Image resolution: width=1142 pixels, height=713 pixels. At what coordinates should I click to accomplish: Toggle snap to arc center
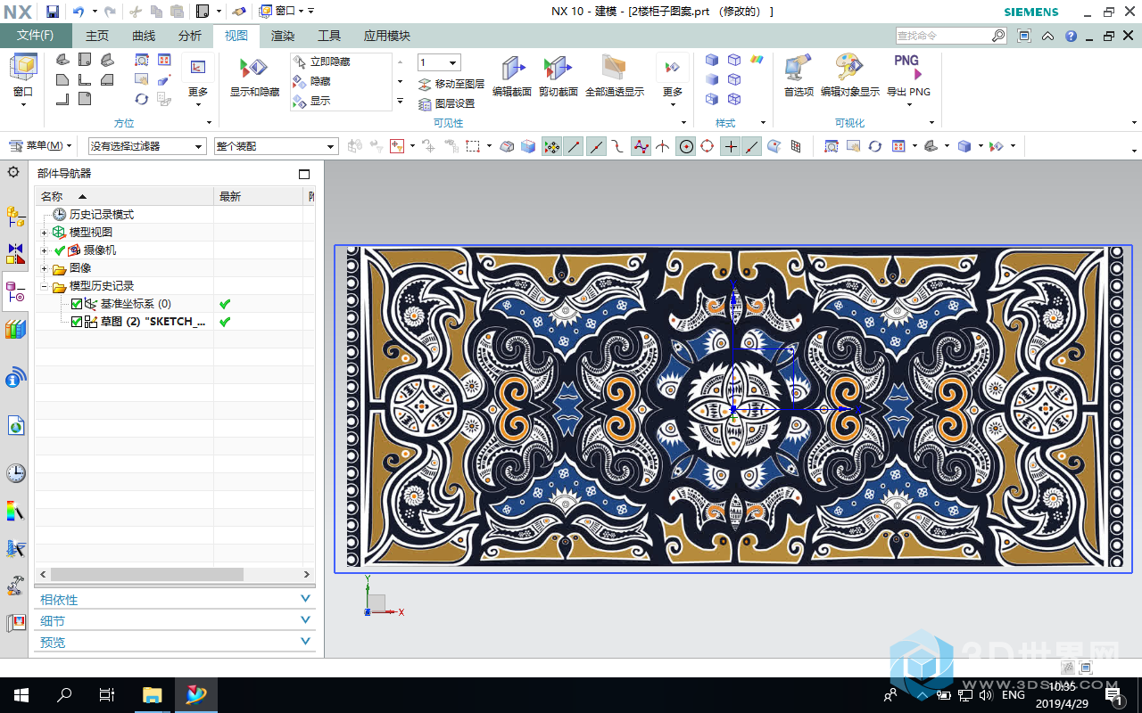pos(686,146)
